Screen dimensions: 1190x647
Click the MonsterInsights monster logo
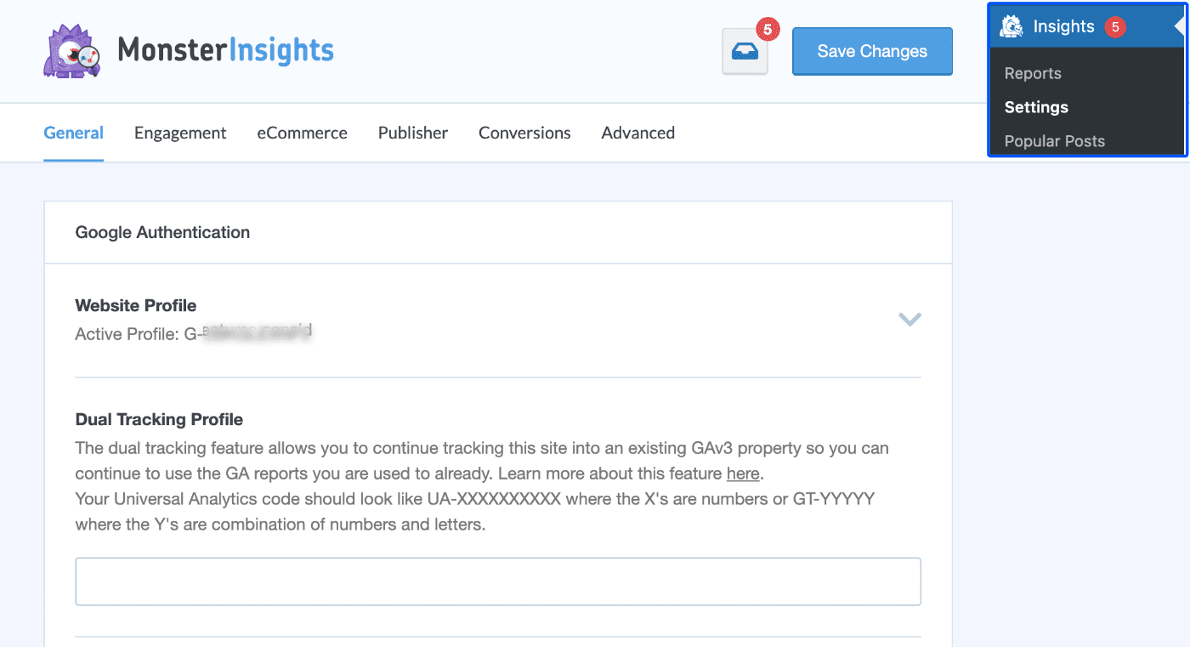(72, 51)
